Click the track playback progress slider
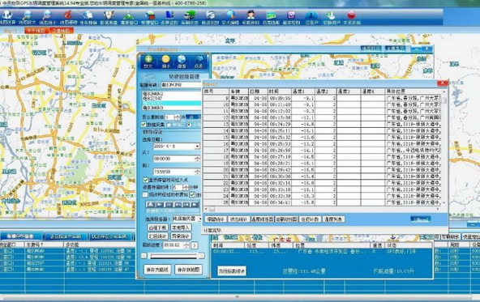The image size is (480, 302). [174, 256]
